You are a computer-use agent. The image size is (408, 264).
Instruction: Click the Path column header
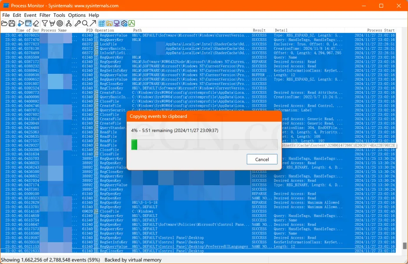point(138,30)
